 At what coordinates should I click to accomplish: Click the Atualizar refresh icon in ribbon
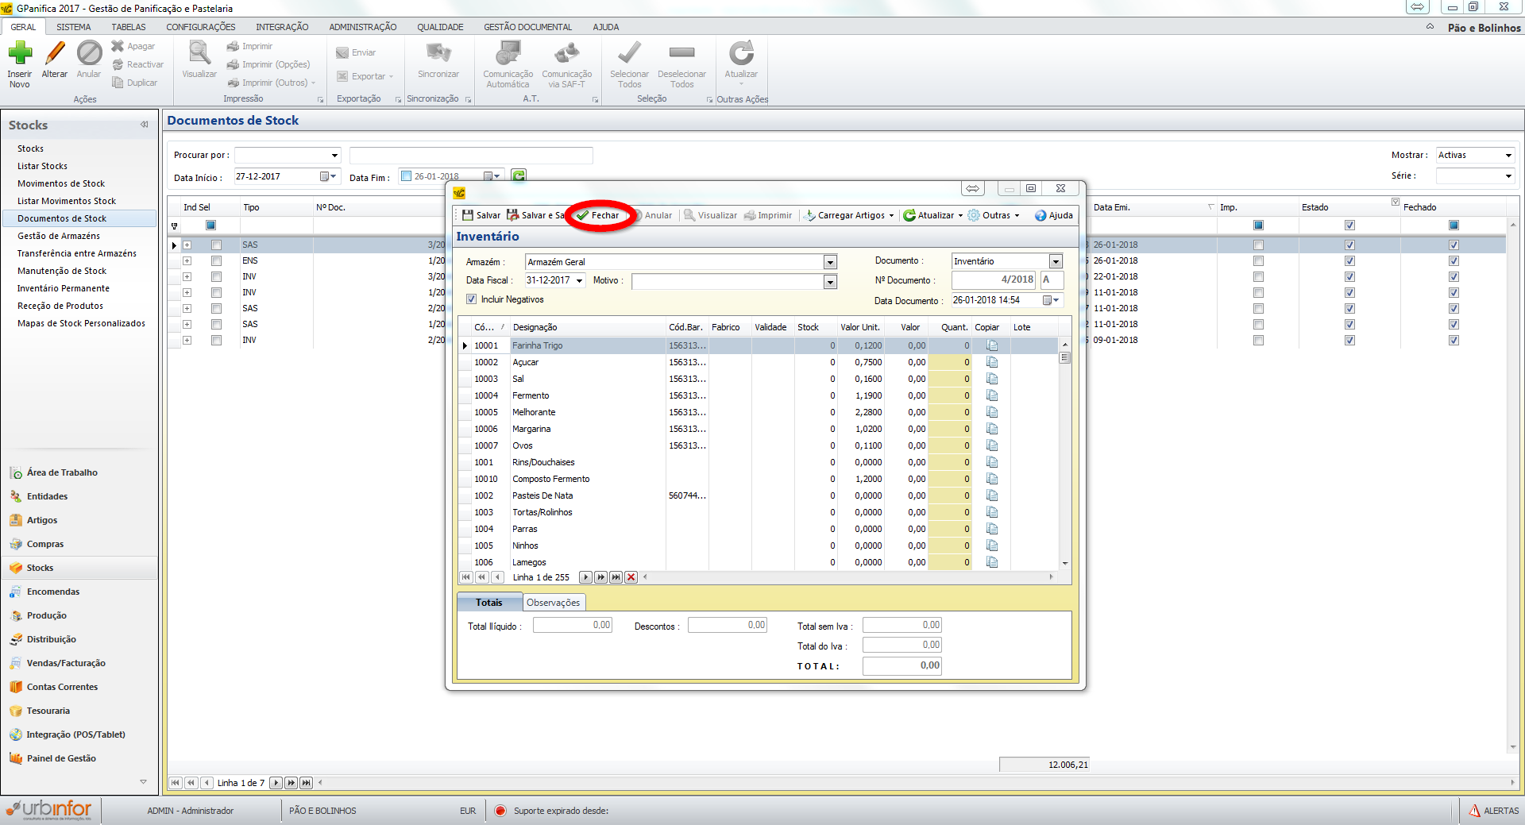741,54
